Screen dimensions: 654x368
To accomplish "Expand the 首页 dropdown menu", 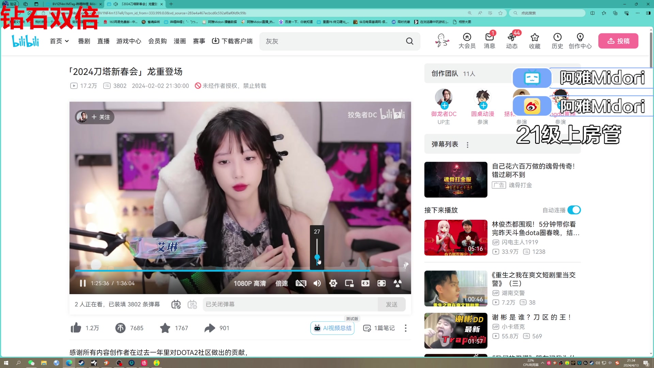I will (x=59, y=41).
